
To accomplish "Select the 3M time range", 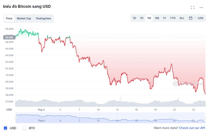I will (157, 18).
